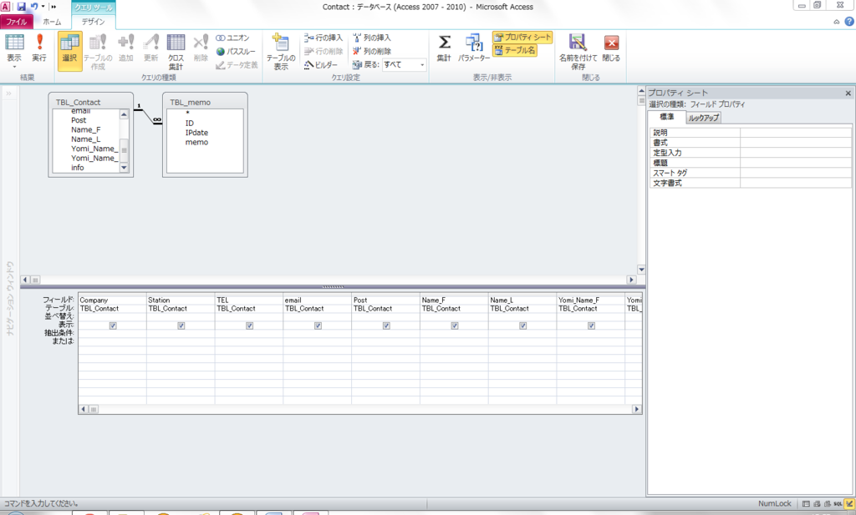856x515 pixels.
Task: Click the テーブルの作成 make-table icon
Action: coord(98,52)
